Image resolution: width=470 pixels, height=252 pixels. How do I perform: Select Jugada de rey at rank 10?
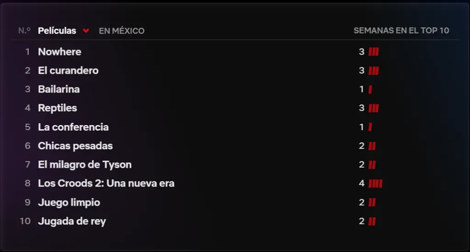[72, 221]
